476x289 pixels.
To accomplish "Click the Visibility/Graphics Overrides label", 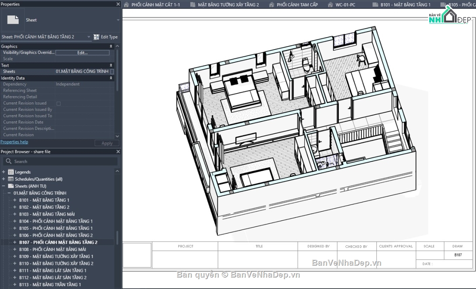I will pyautogui.click(x=28, y=52).
